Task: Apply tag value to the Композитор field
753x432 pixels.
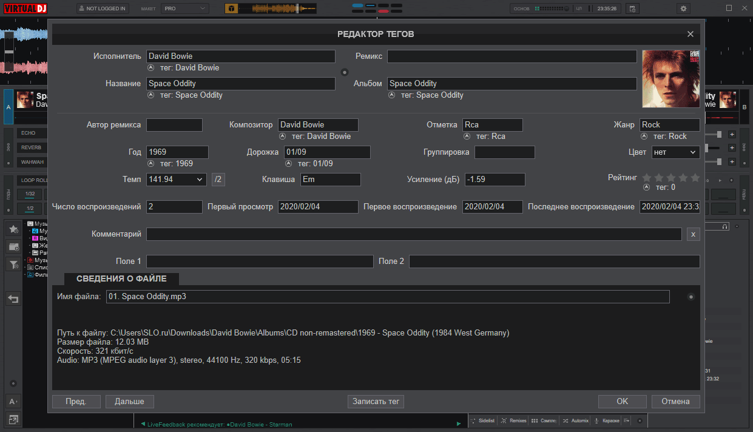Action: click(x=282, y=137)
